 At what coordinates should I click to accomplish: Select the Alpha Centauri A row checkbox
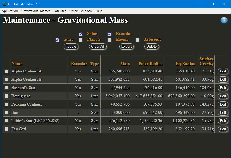(6, 71)
